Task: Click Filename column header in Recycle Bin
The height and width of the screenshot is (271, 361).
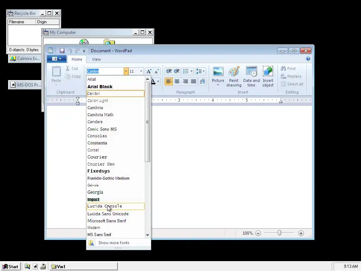Action: tap(22, 22)
